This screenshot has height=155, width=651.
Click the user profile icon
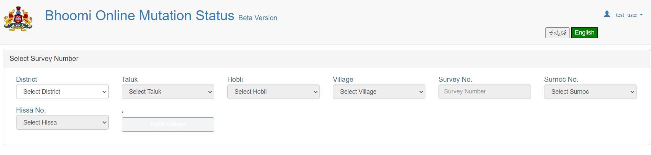point(607,14)
